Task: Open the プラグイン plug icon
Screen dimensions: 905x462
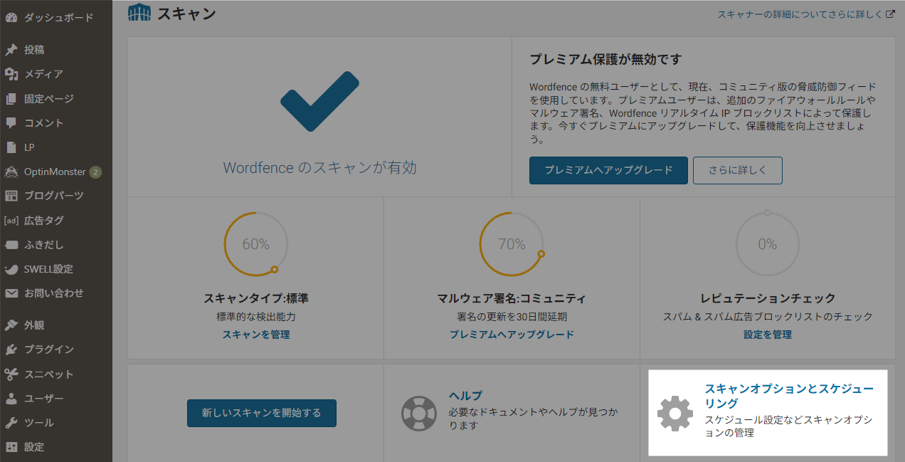Action: tap(11, 350)
